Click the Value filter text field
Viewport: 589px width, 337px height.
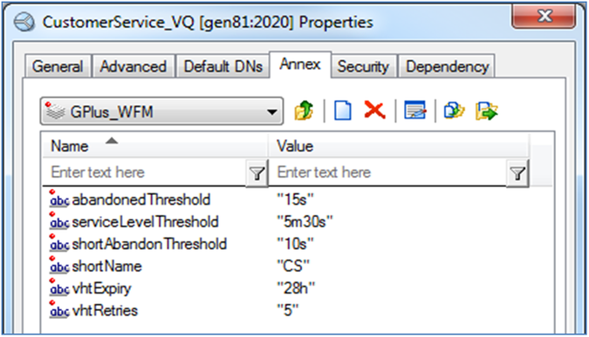pos(387,172)
